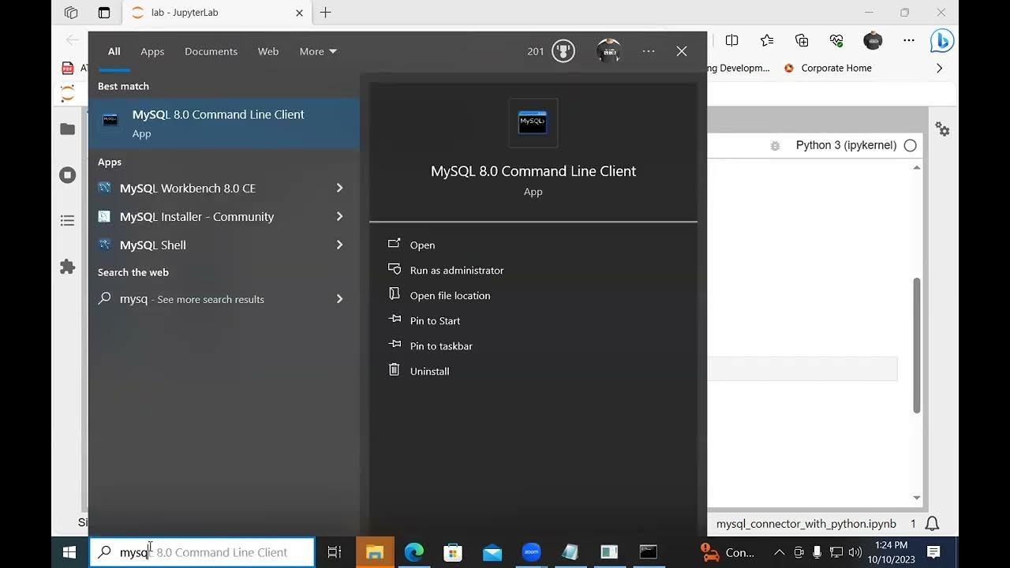1010x568 pixels.
Task: Click the rewards medal icon beside 201
Action: pos(563,51)
